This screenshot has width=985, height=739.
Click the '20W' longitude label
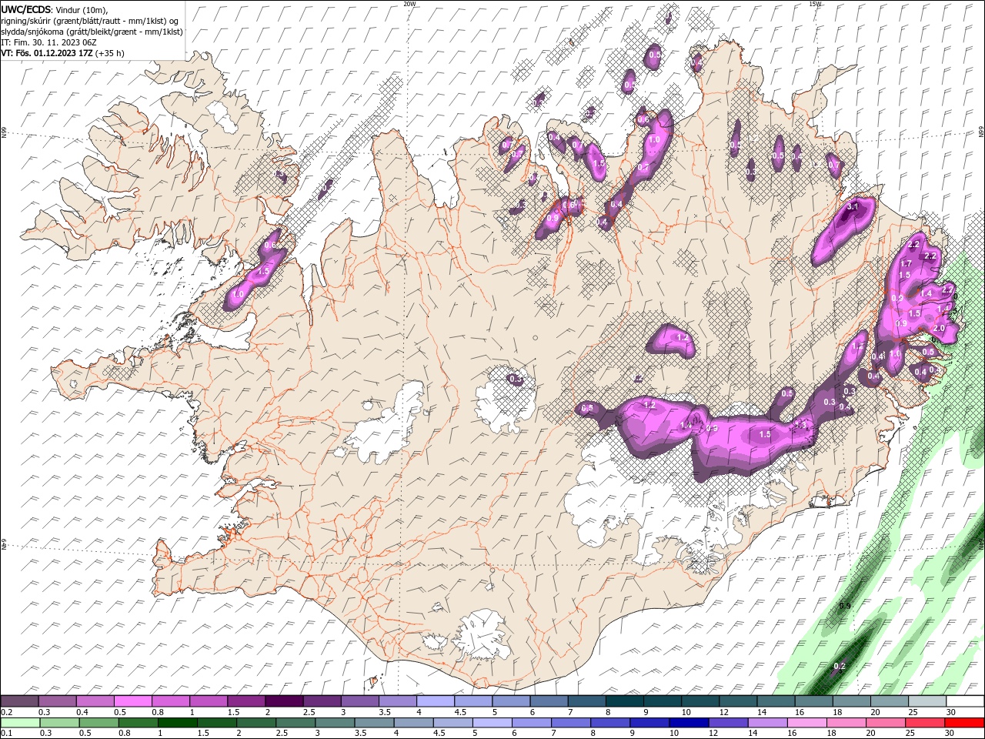[409, 4]
